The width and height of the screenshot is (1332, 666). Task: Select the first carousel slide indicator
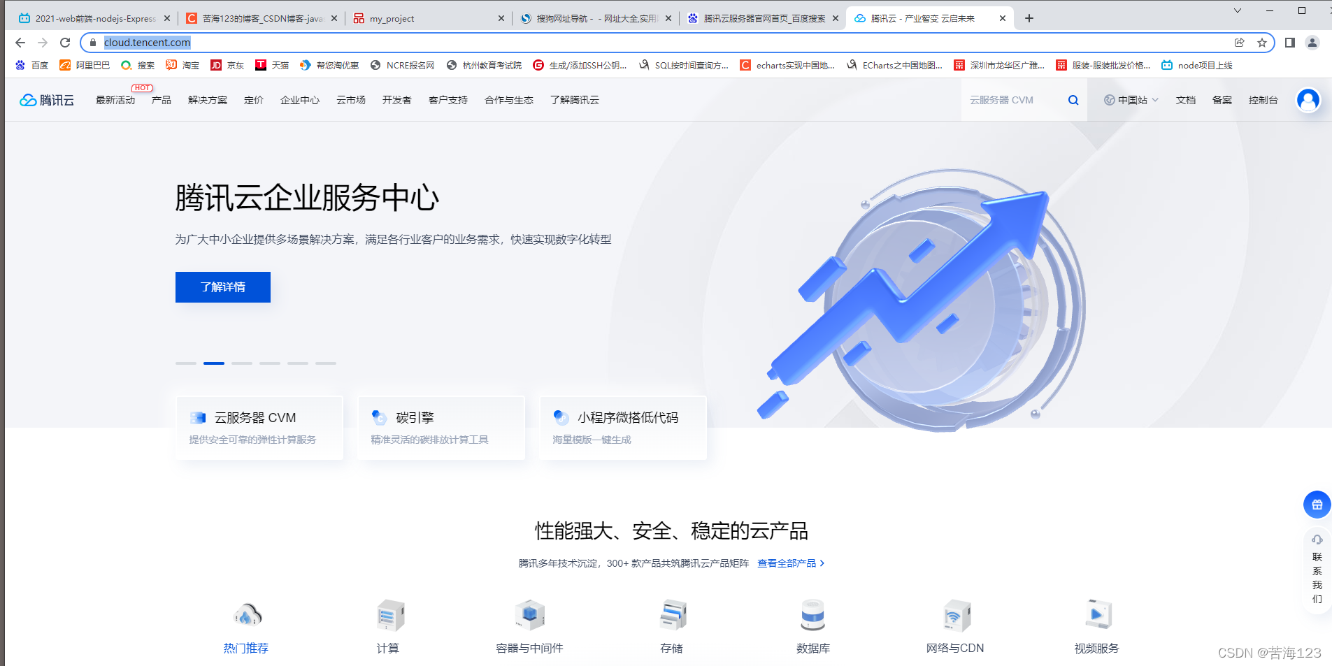click(186, 363)
